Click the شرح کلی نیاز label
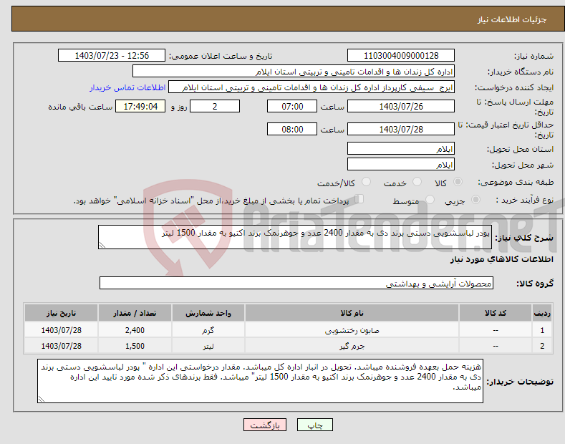 pos(524,238)
